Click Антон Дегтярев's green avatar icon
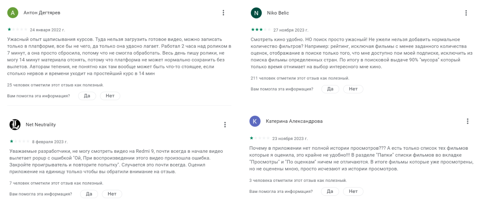Screen dimensions: 479x203 tap(12, 13)
